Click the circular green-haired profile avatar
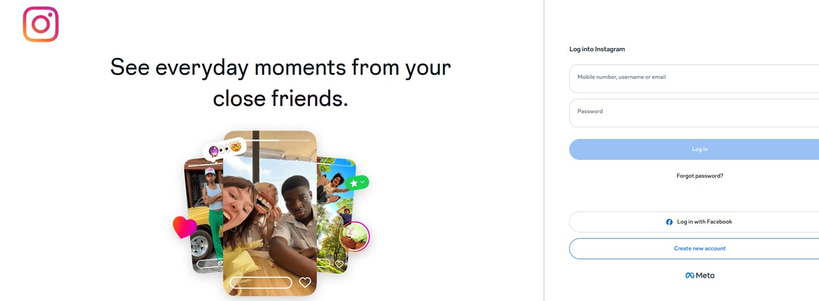This screenshot has height=301, width=819. 353,236
